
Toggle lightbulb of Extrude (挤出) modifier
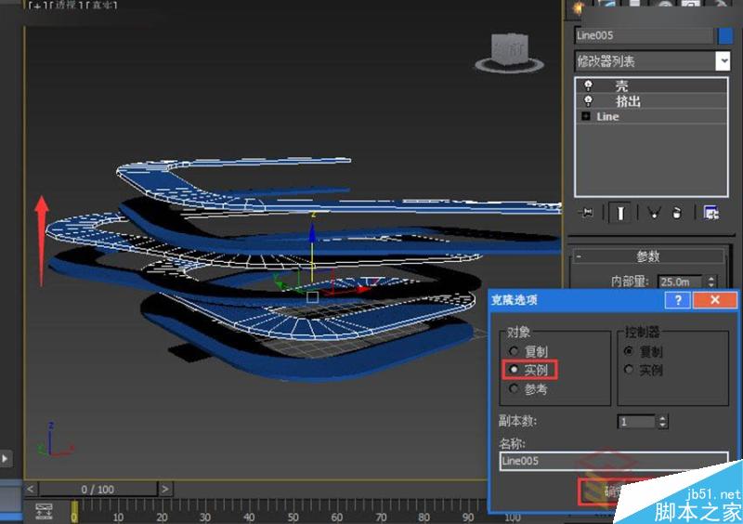pyautogui.click(x=588, y=101)
